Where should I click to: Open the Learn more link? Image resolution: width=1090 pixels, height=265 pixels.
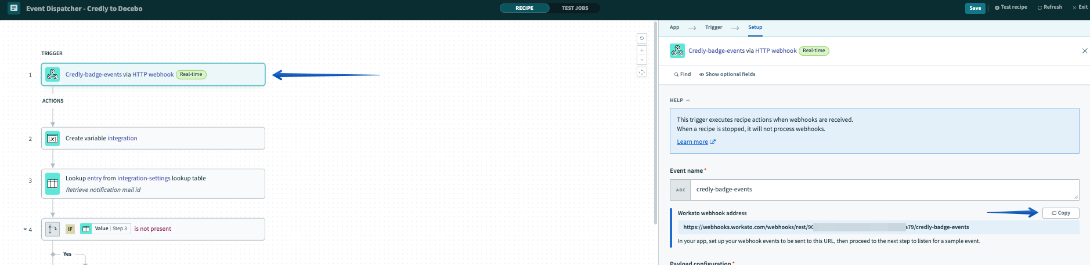[x=696, y=141]
